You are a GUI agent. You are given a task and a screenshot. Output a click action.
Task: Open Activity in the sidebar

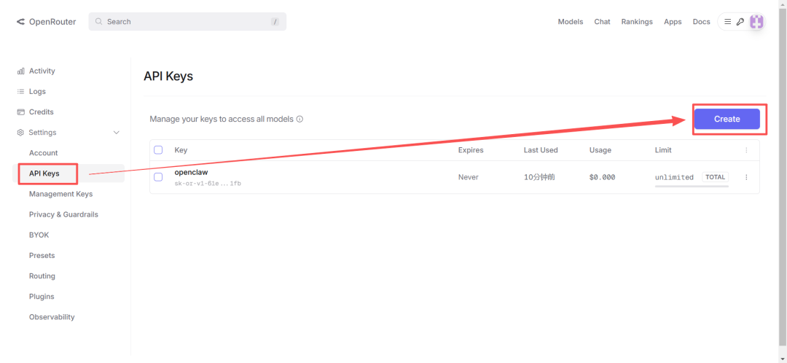click(42, 71)
